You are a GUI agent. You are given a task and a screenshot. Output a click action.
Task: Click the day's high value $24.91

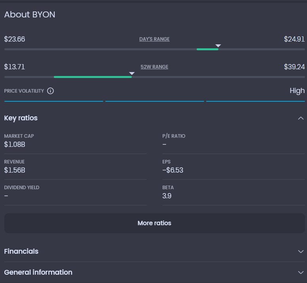pos(294,39)
